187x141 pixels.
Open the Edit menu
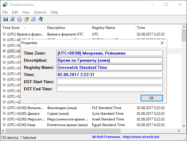click(x=15, y=12)
